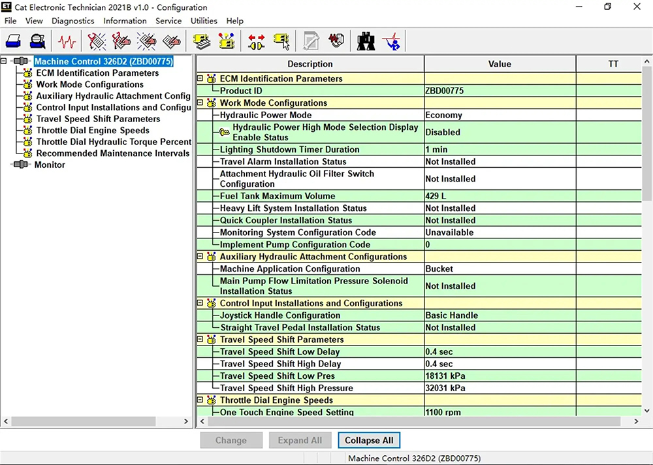Select Recommended Maintenance Intervals in the tree
Screen dimensions: 653x465
pos(112,153)
